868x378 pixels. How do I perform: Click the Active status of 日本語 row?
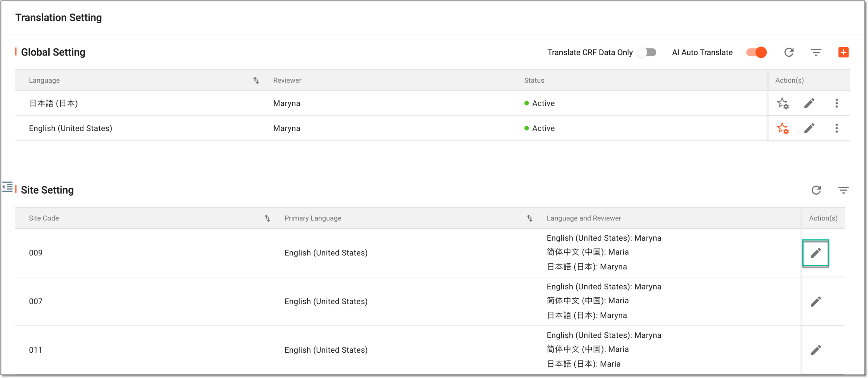(x=540, y=103)
